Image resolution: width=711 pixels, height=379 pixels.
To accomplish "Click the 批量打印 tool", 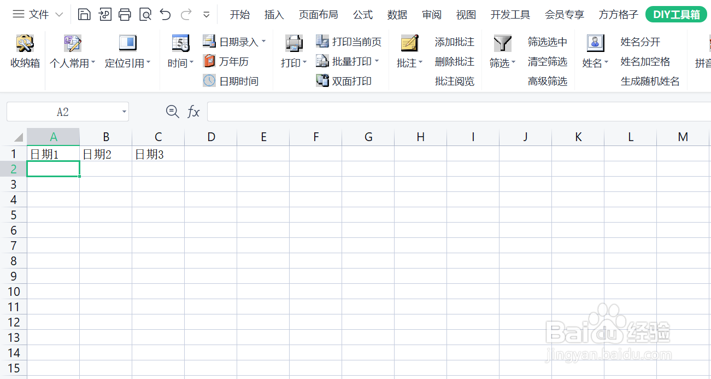I will coord(344,61).
